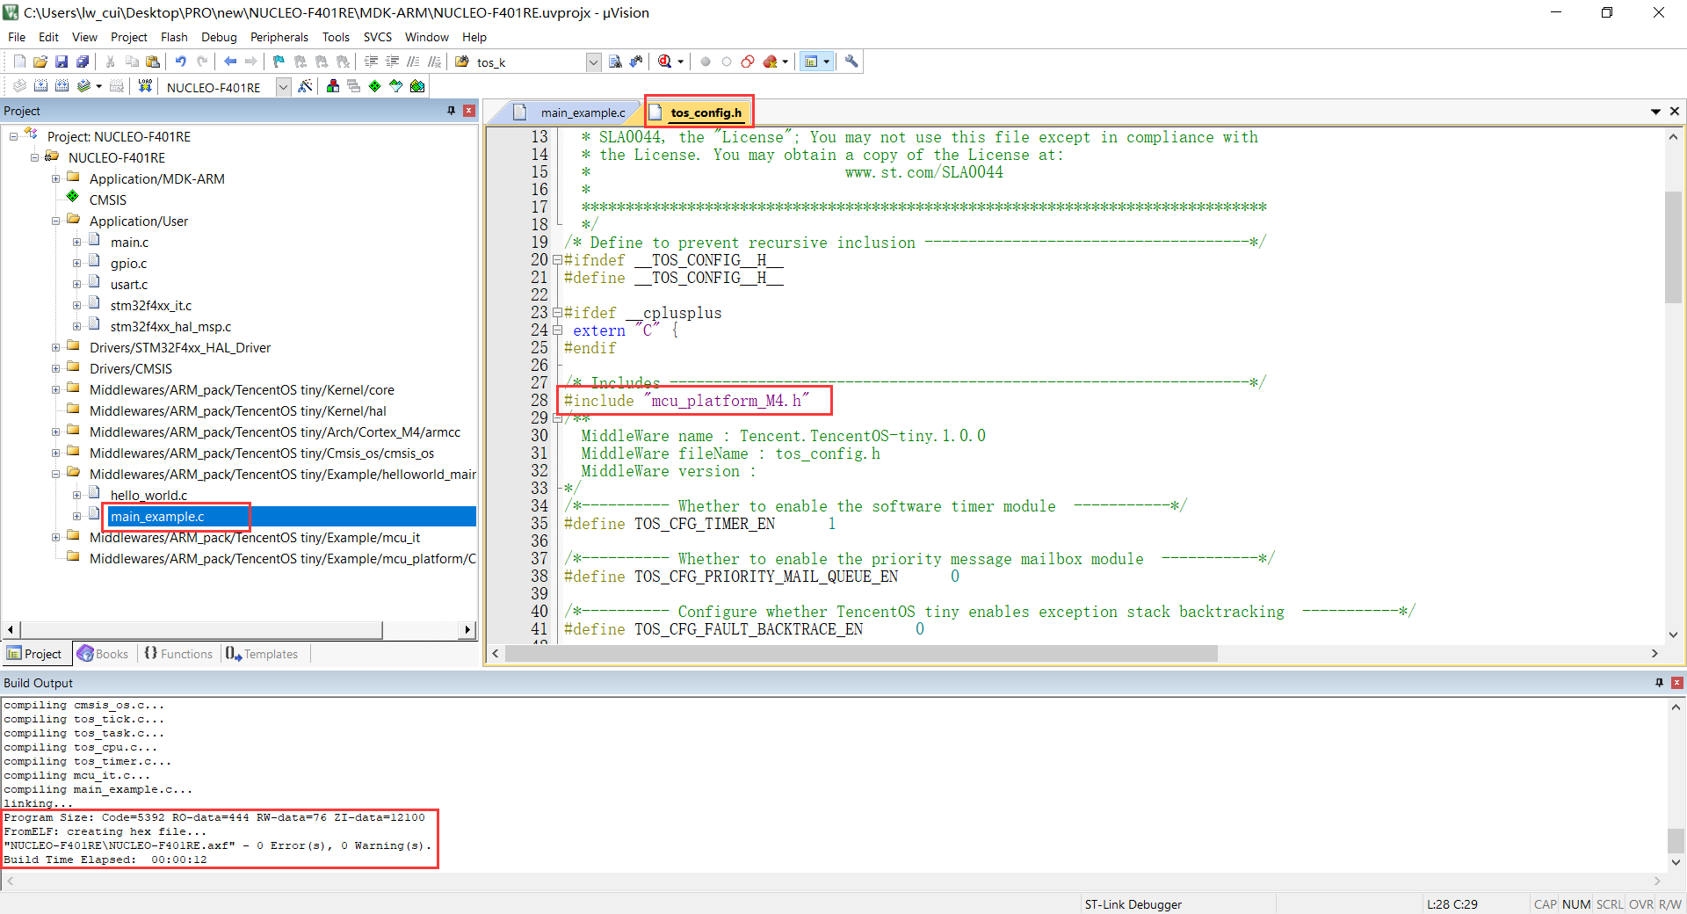The height and width of the screenshot is (914, 1687).
Task: Close the active editor tab with X
Action: click(1675, 112)
